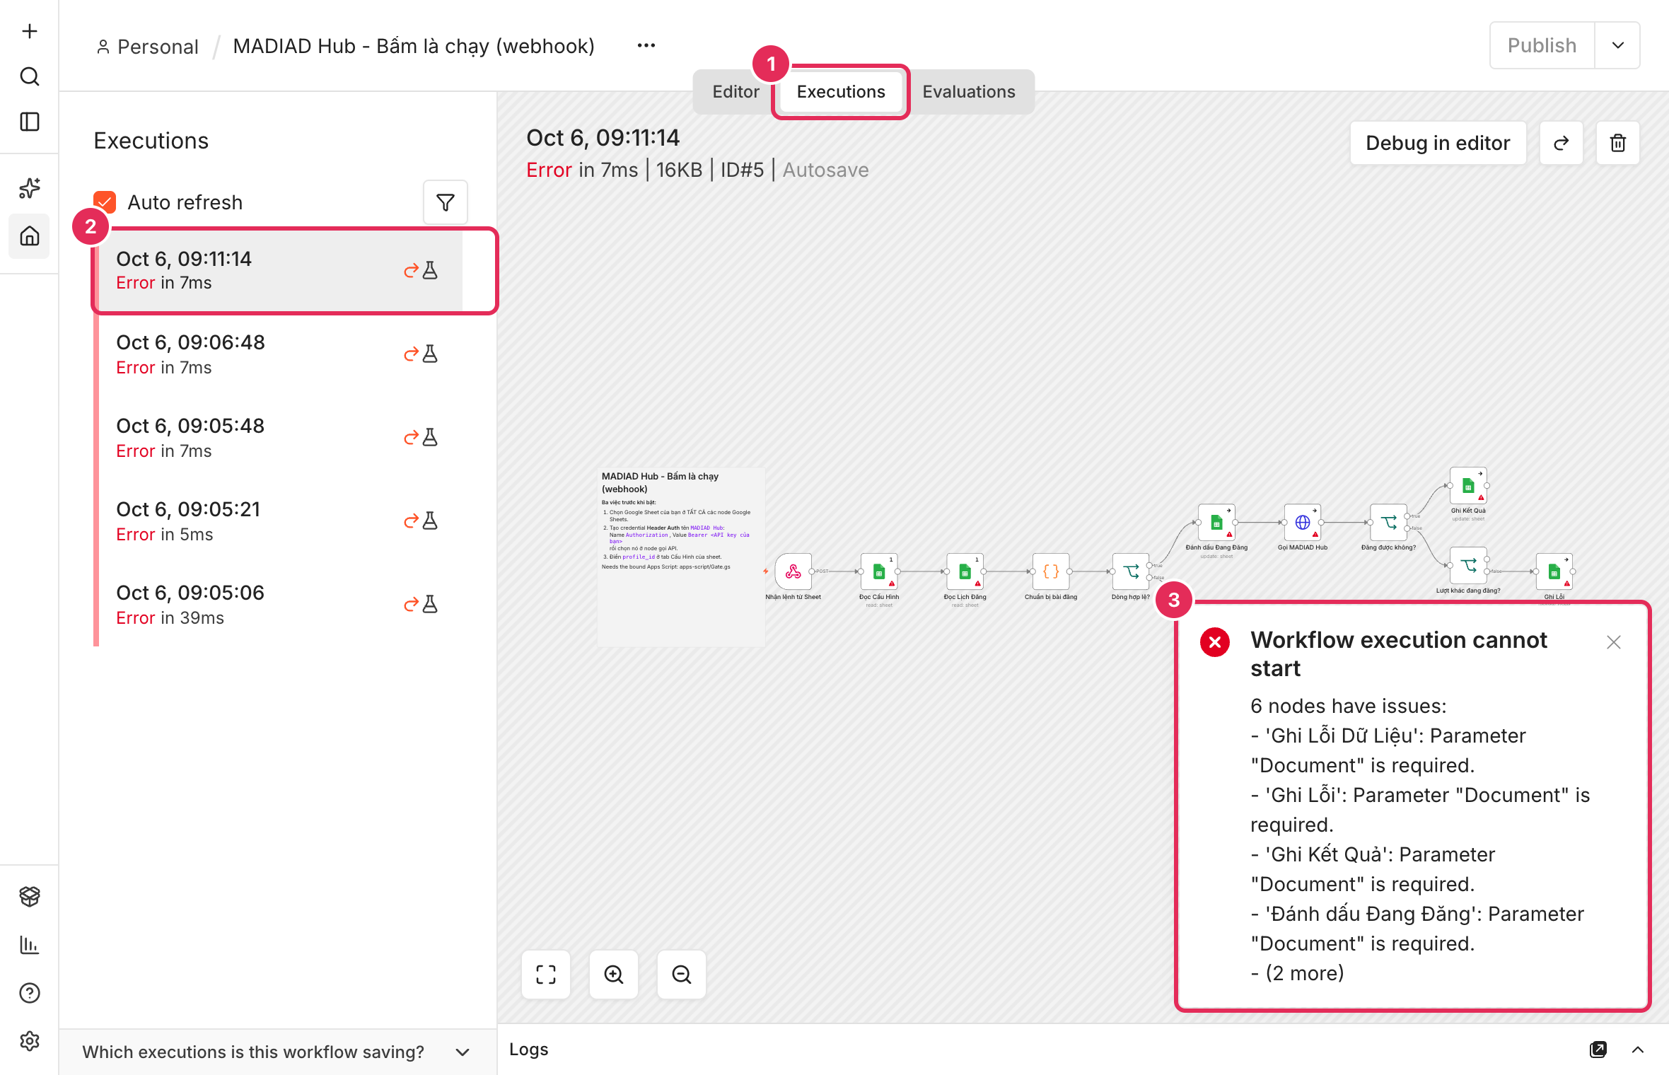Image resolution: width=1669 pixels, height=1075 pixels.
Task: Click the retry execution arrow beside Debug
Action: (1561, 143)
